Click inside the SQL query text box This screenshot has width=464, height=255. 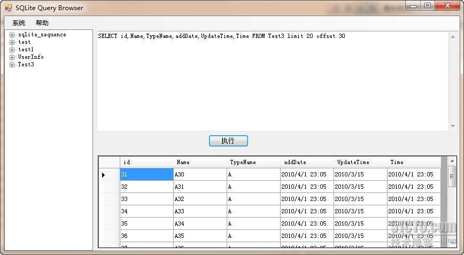coord(273,81)
